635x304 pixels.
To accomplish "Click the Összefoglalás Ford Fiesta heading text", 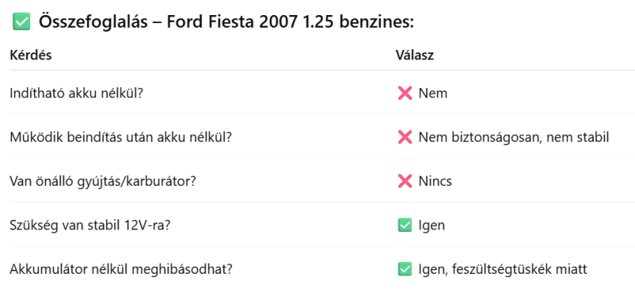I will click(x=226, y=22).
